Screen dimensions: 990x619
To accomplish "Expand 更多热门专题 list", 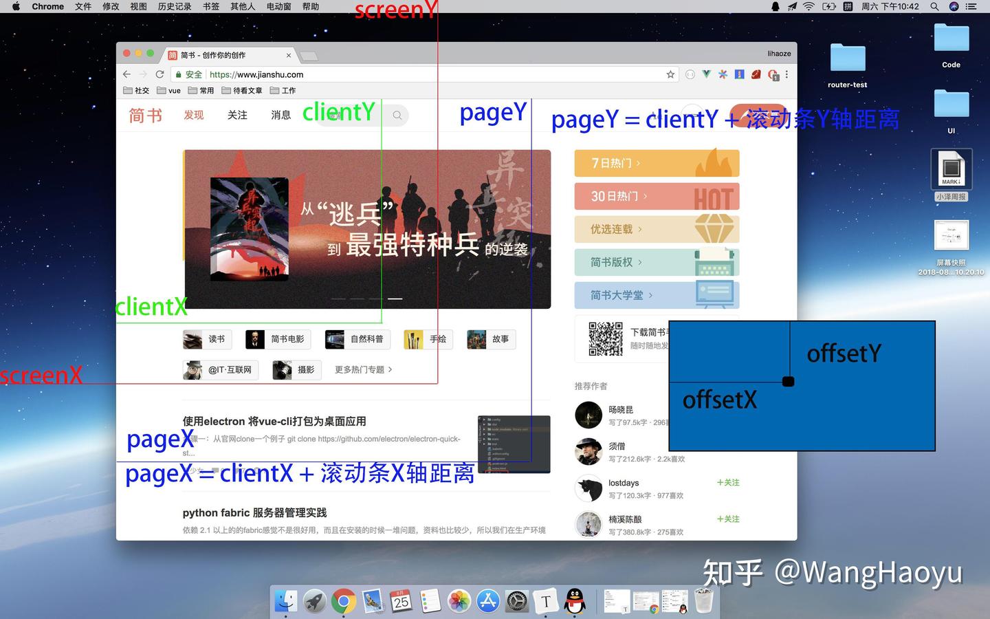I will [x=362, y=369].
